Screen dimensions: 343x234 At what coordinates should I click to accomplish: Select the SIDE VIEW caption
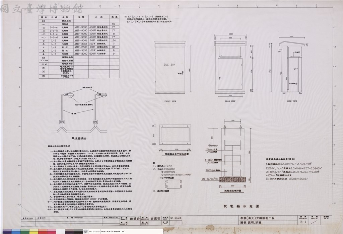click(x=292, y=101)
